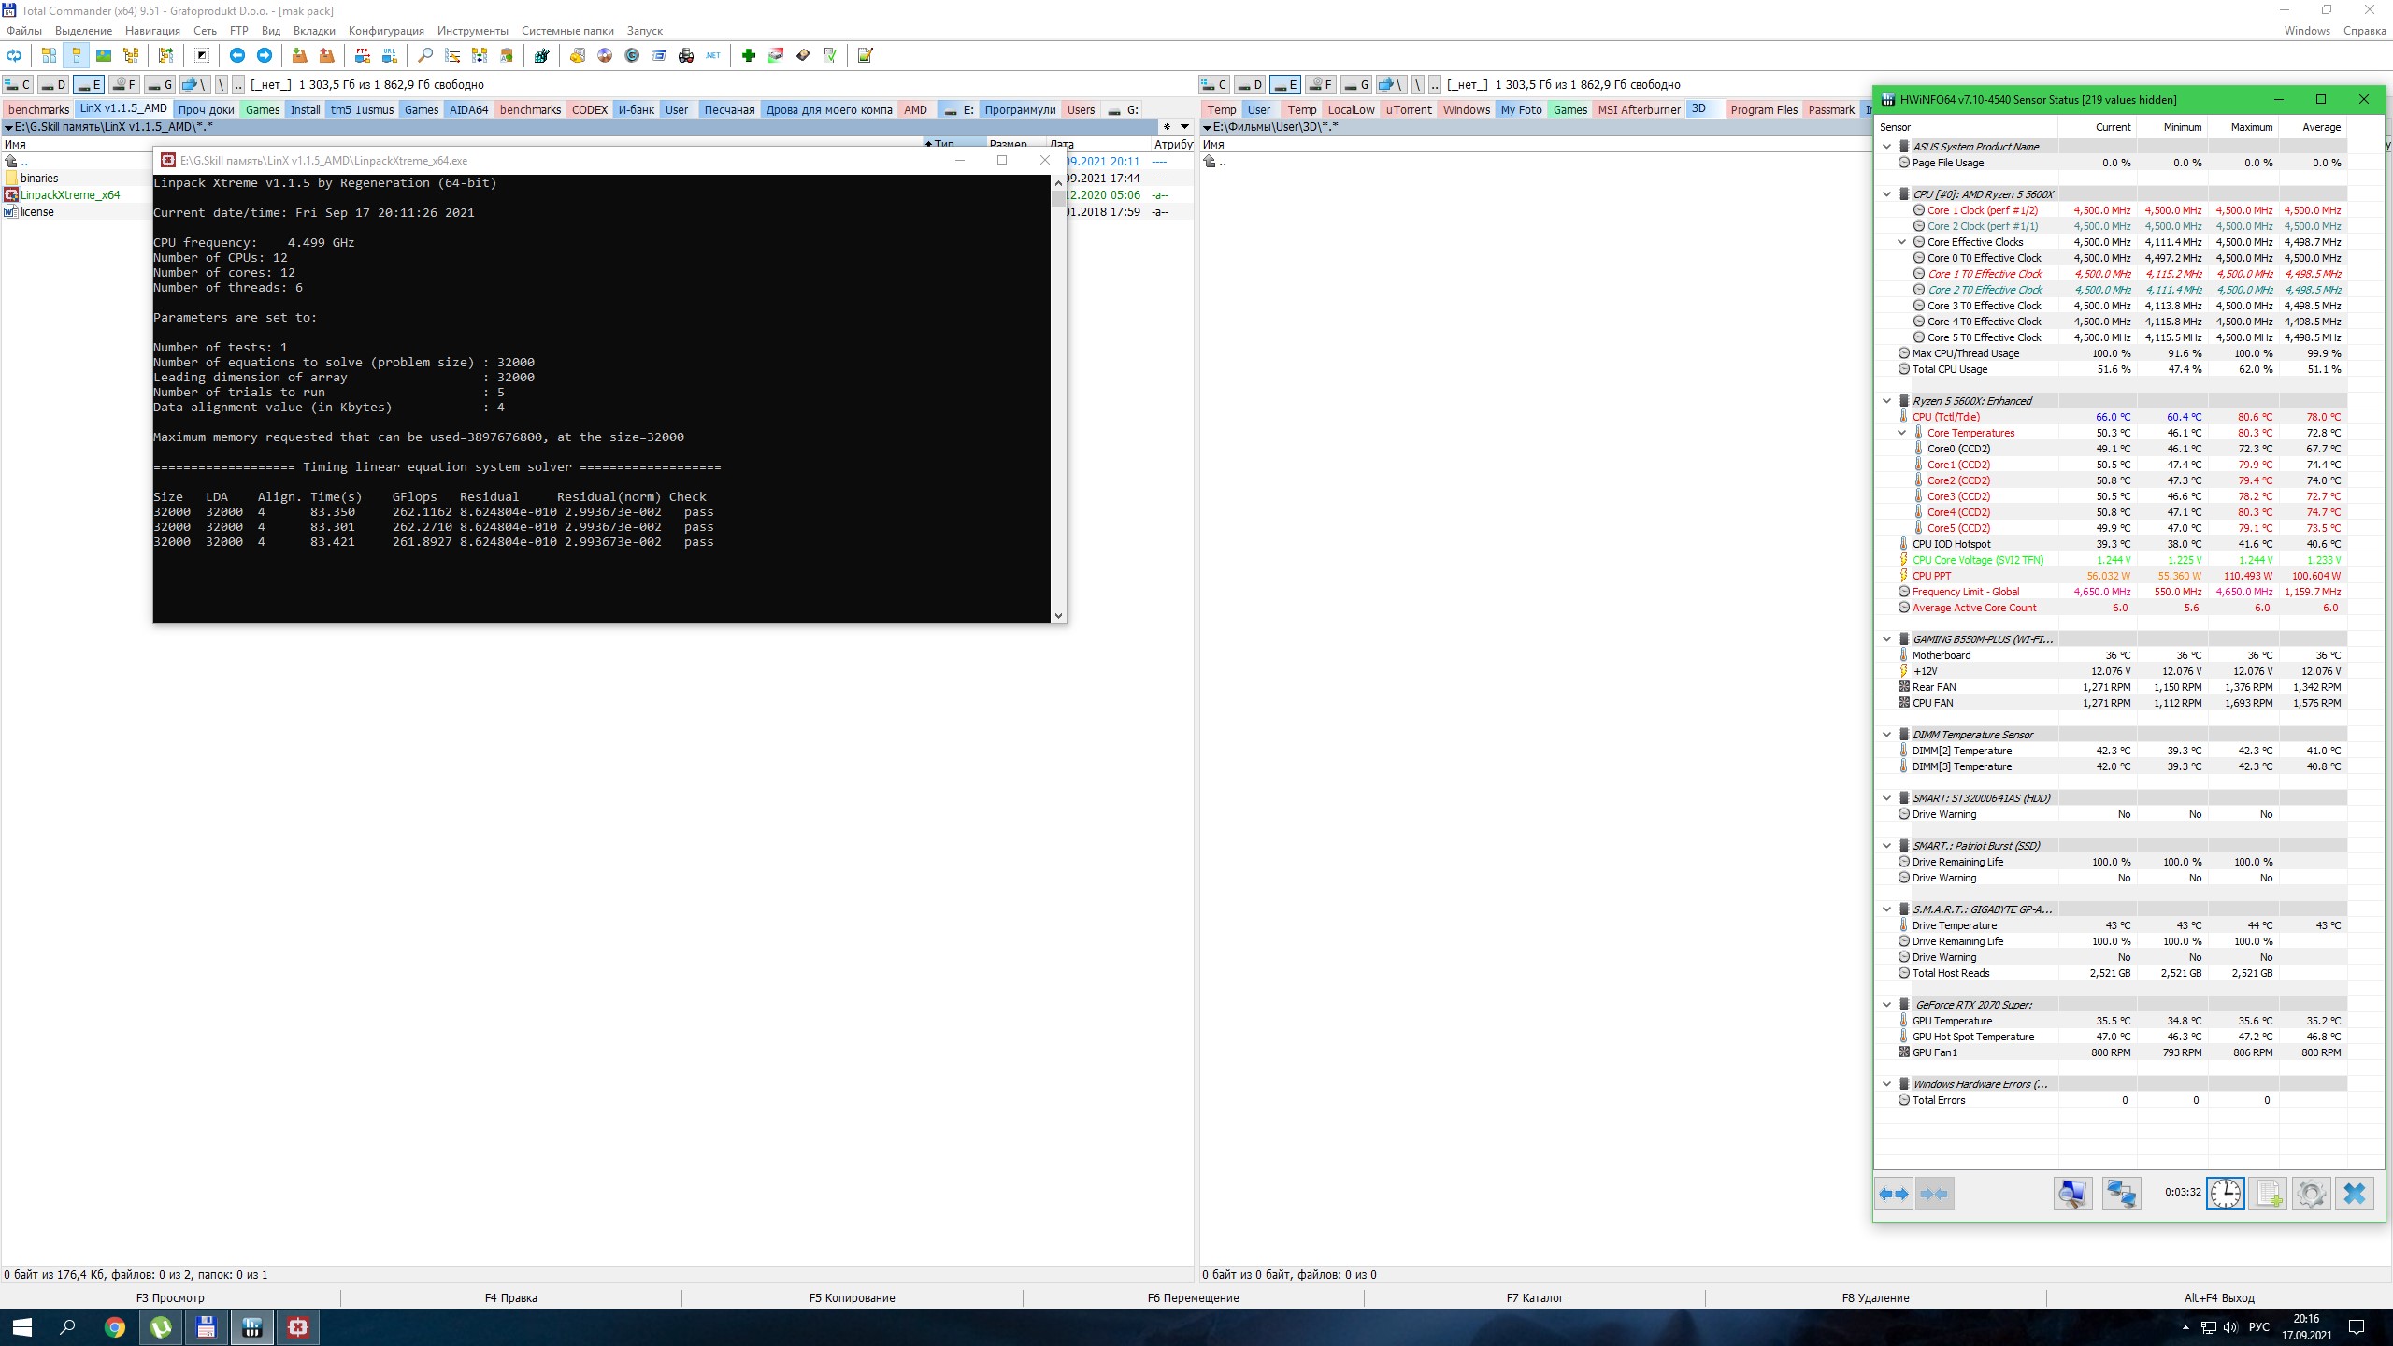
Task: Select LinpackXtreme_x64 file in list
Action: point(70,194)
